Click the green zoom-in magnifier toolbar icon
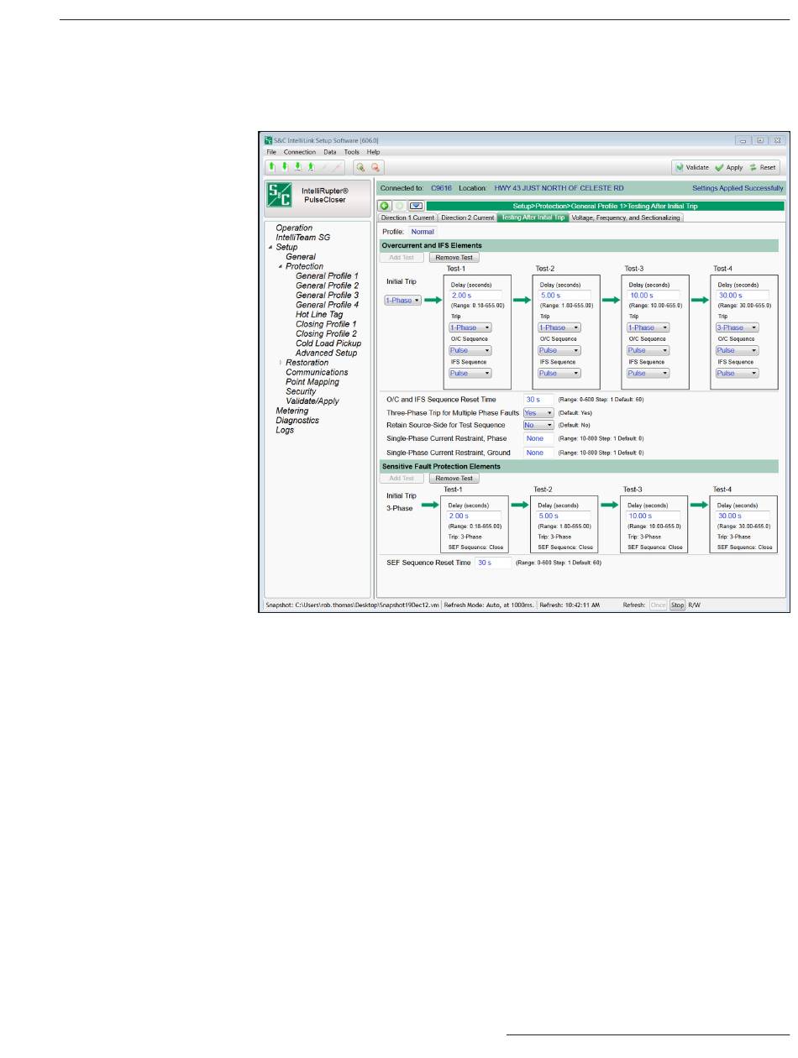 pyautogui.click(x=360, y=167)
